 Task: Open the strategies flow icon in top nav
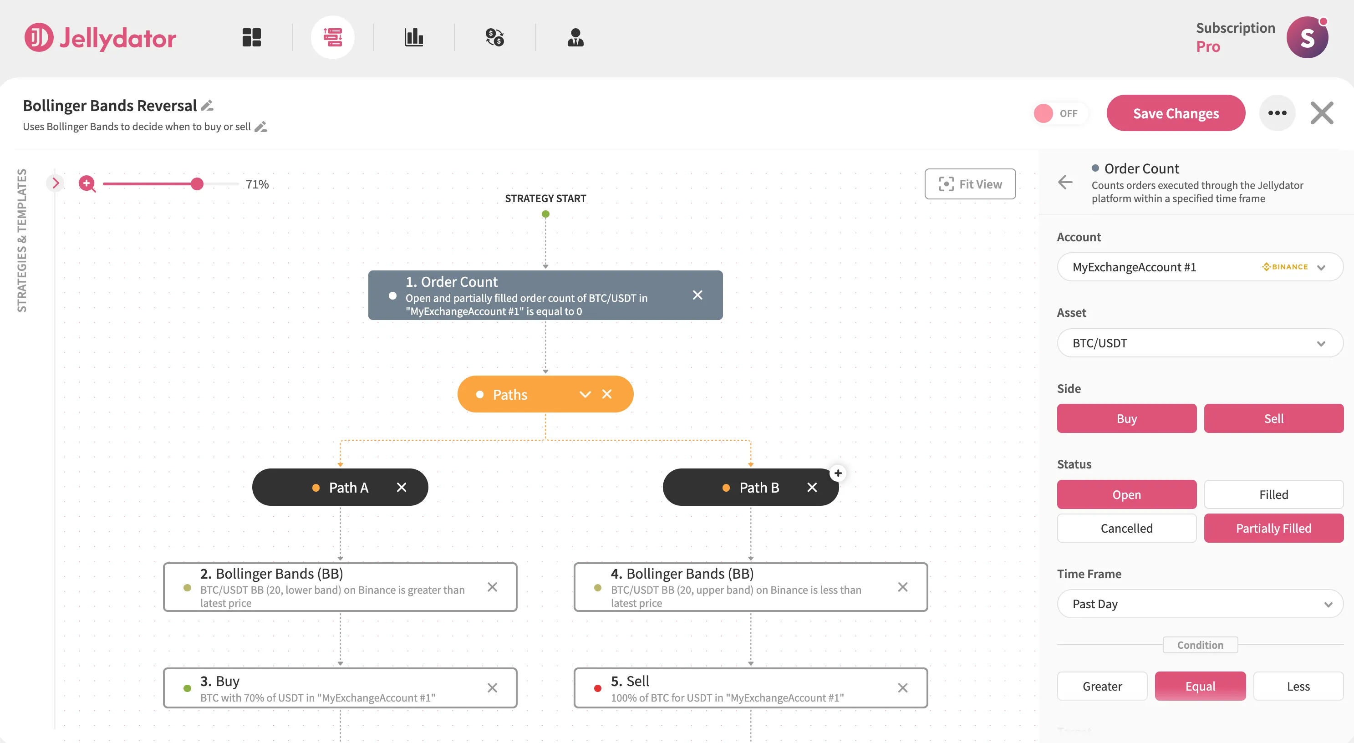[333, 37]
